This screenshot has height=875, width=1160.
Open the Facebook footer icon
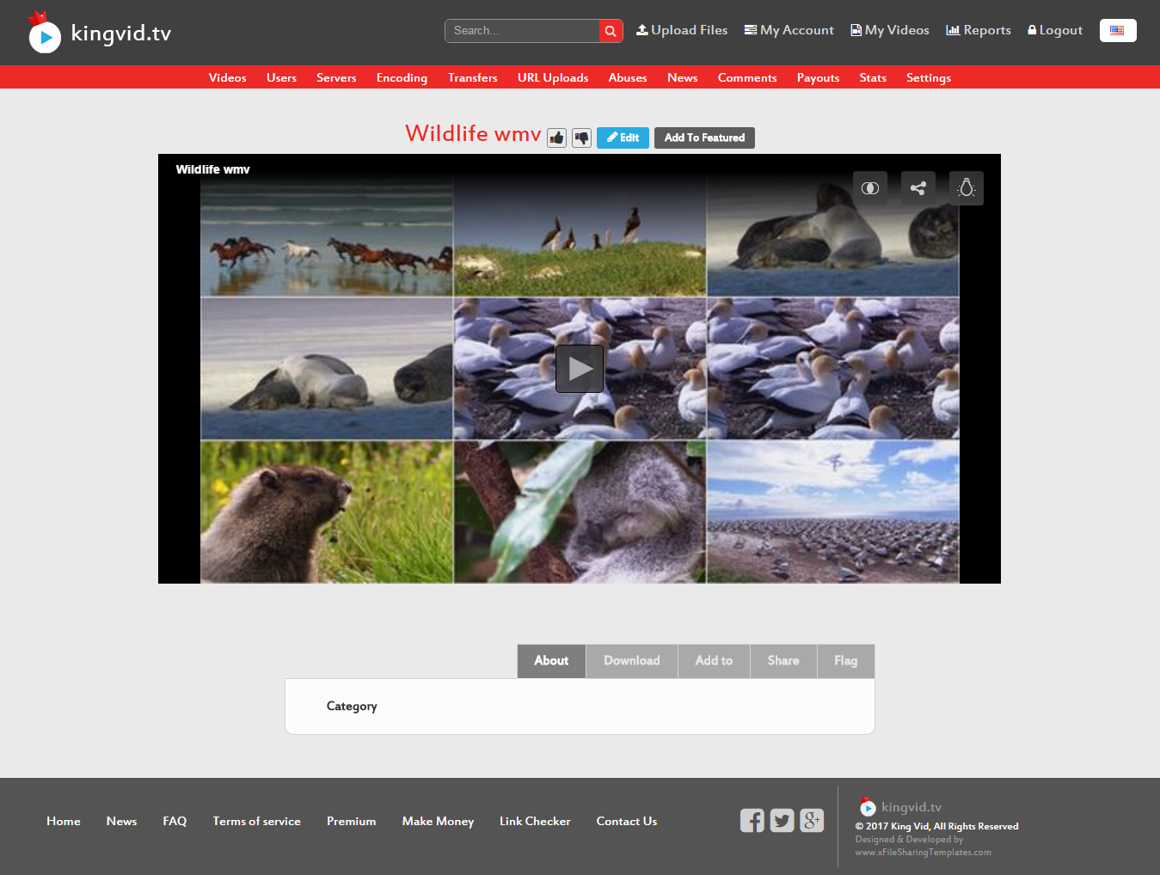click(x=752, y=821)
